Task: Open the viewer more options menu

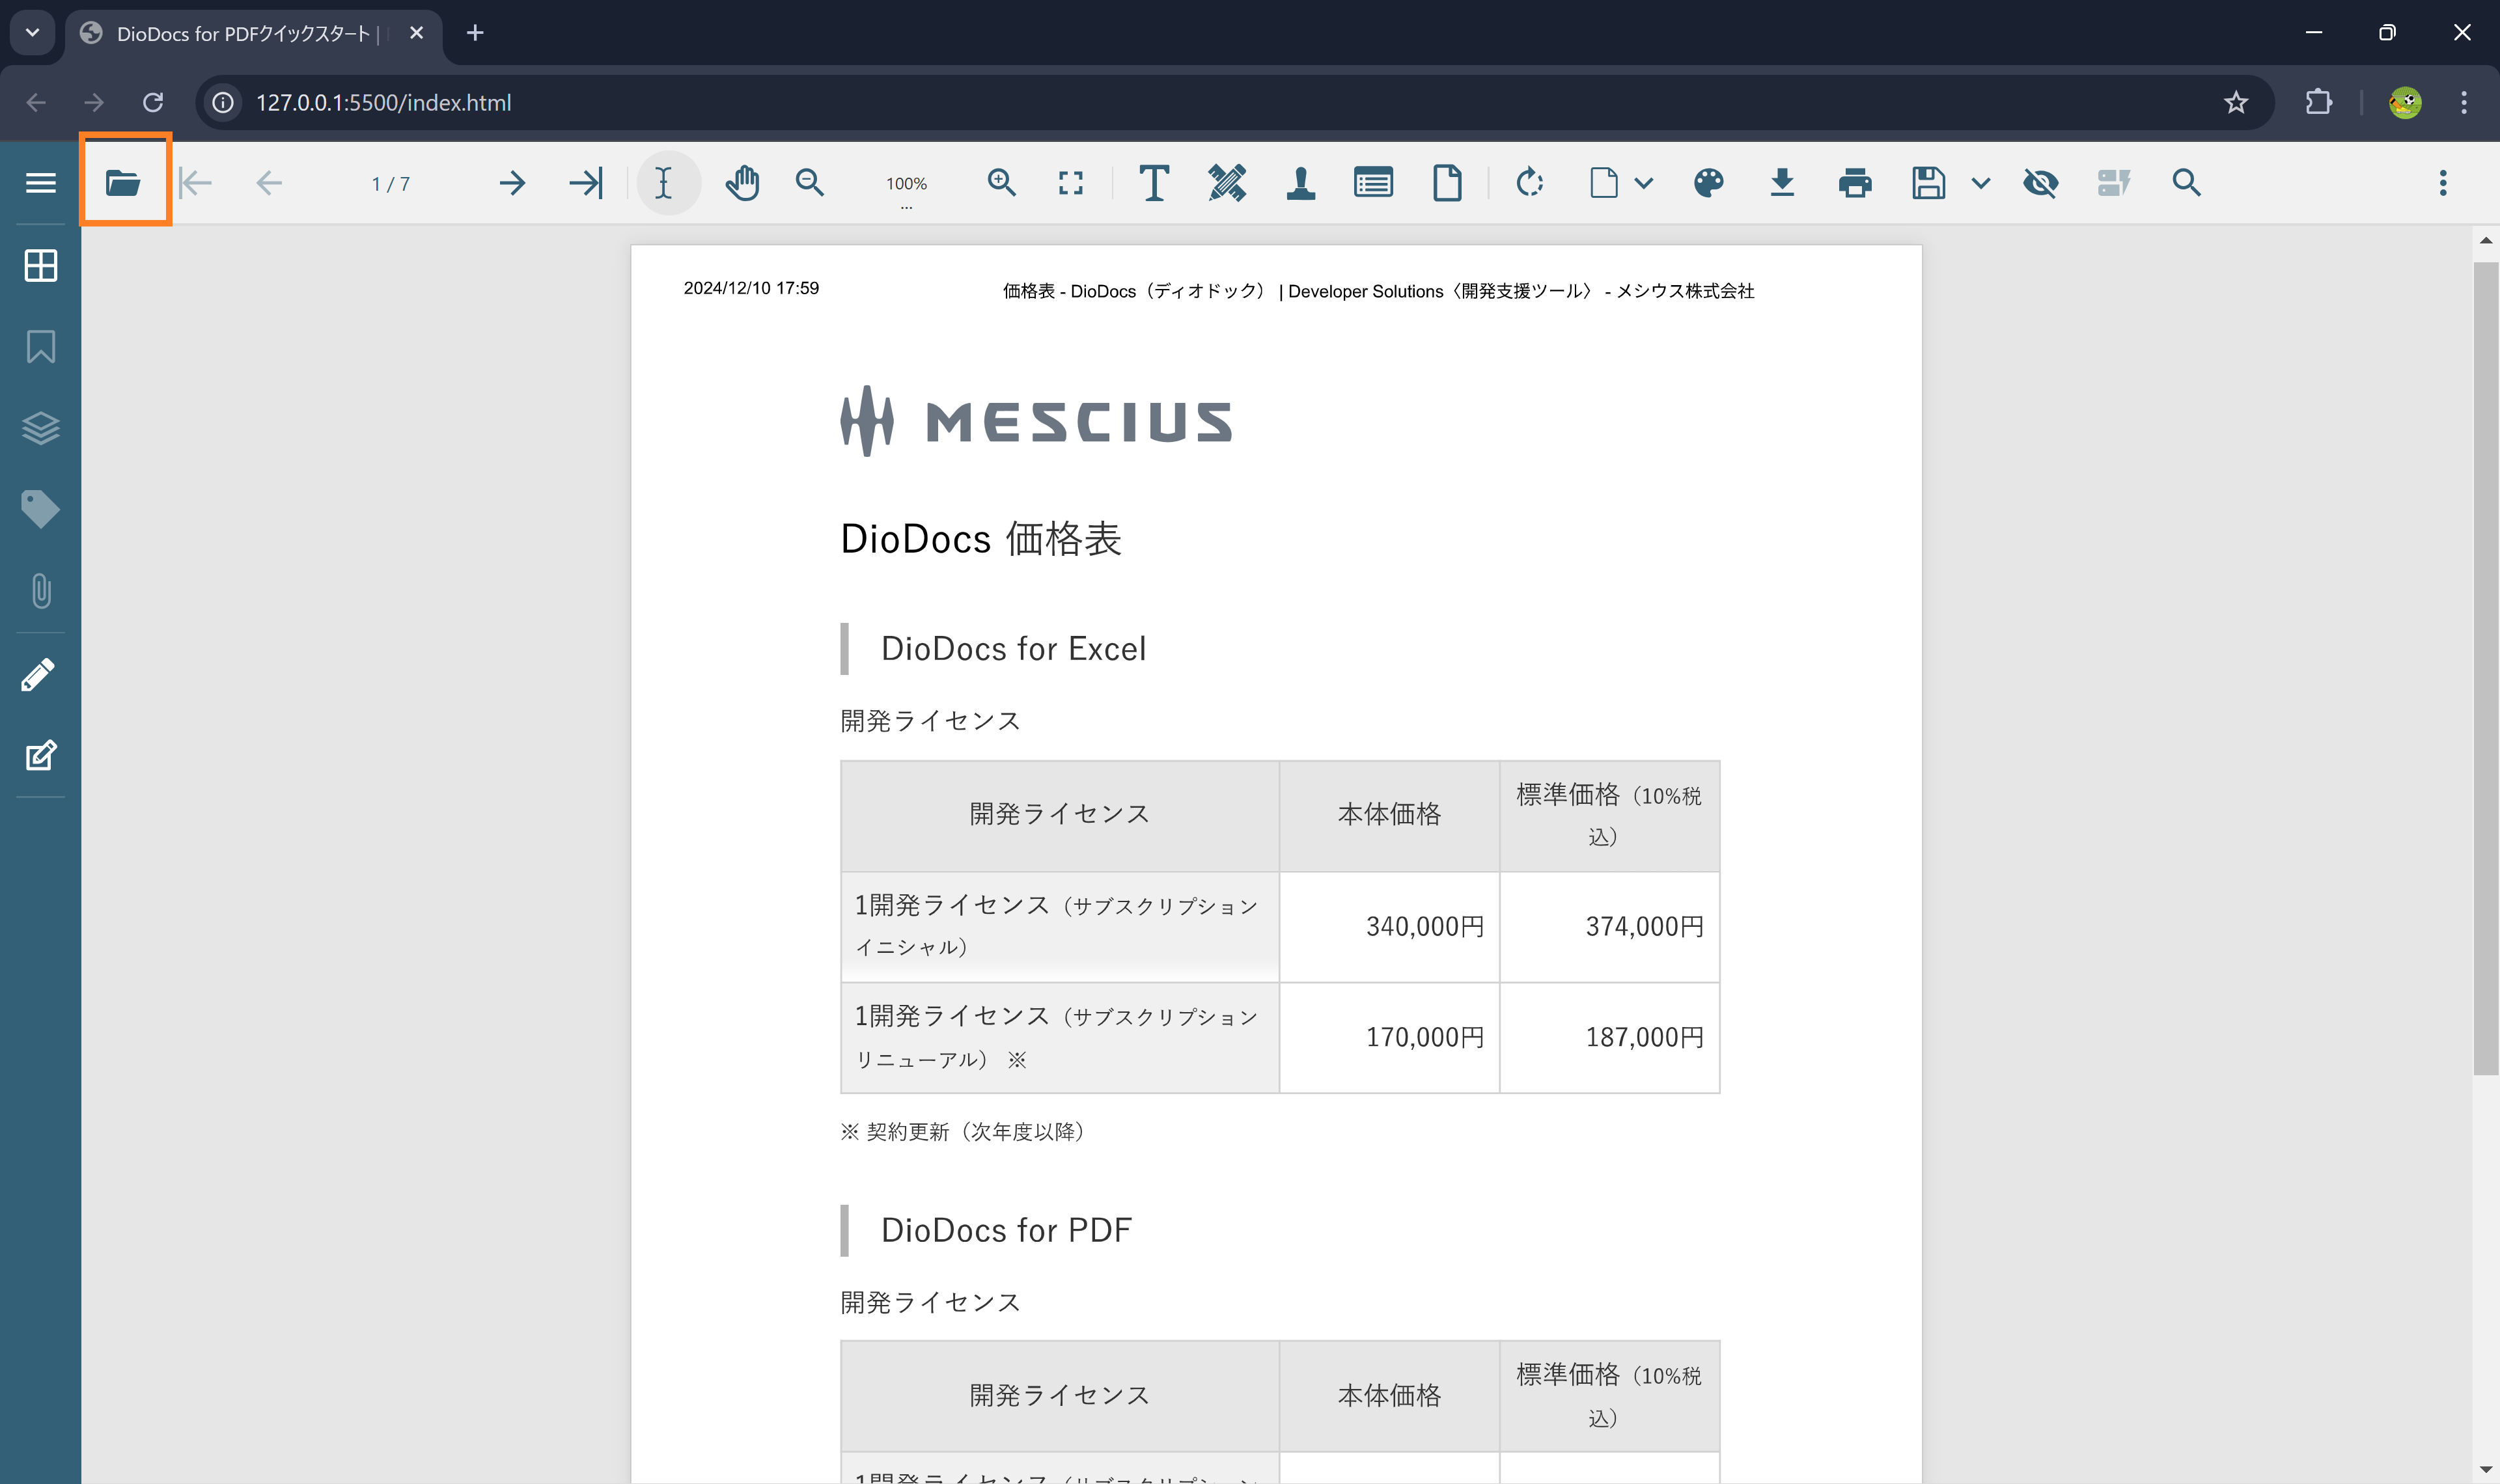Action: pos(2443,183)
